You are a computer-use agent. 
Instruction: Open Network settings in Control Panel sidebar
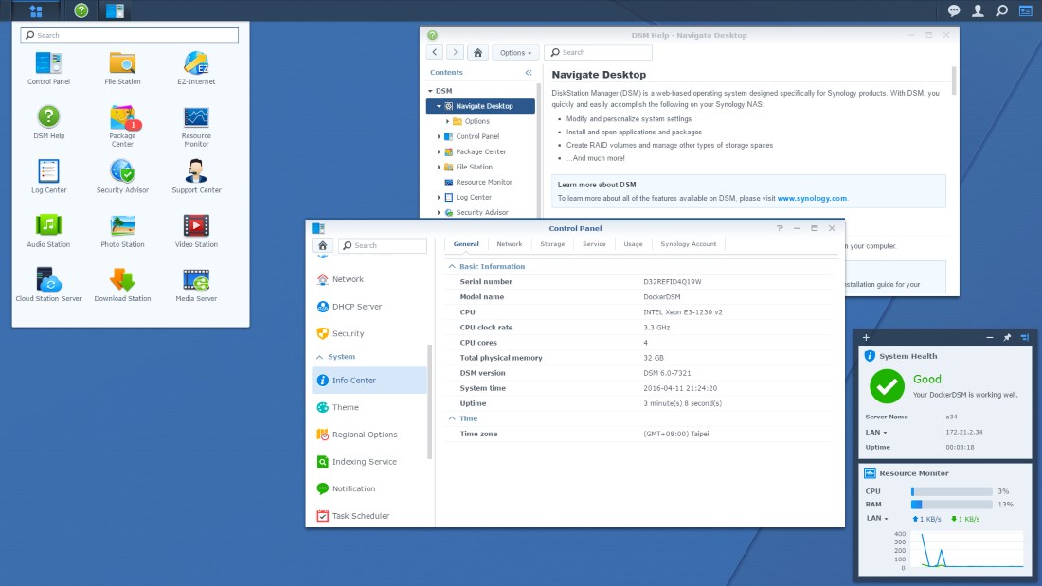pos(369,279)
